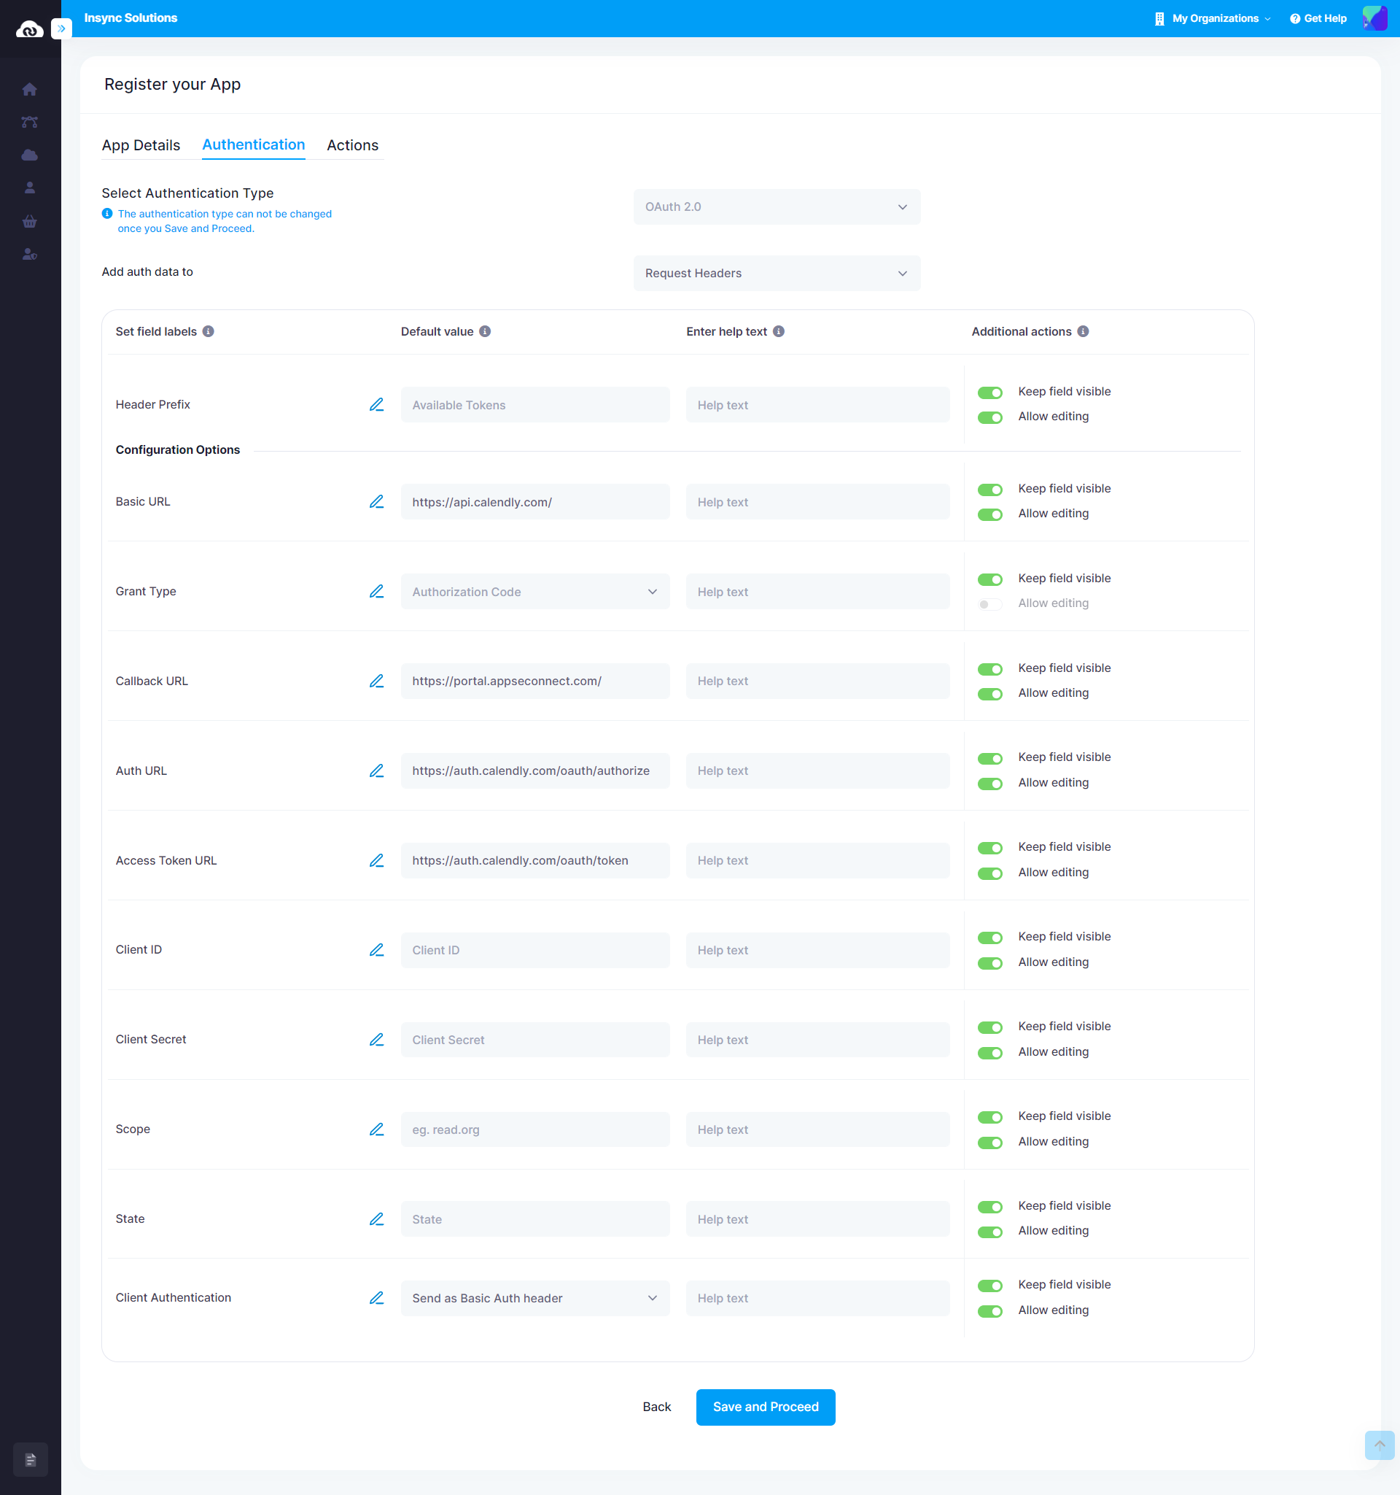Click Help text field for Client Authentication
The height and width of the screenshot is (1495, 1400).
coord(817,1298)
